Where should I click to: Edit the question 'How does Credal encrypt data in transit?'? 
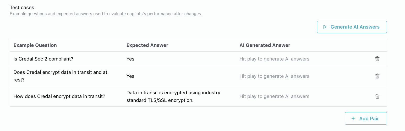(59, 96)
